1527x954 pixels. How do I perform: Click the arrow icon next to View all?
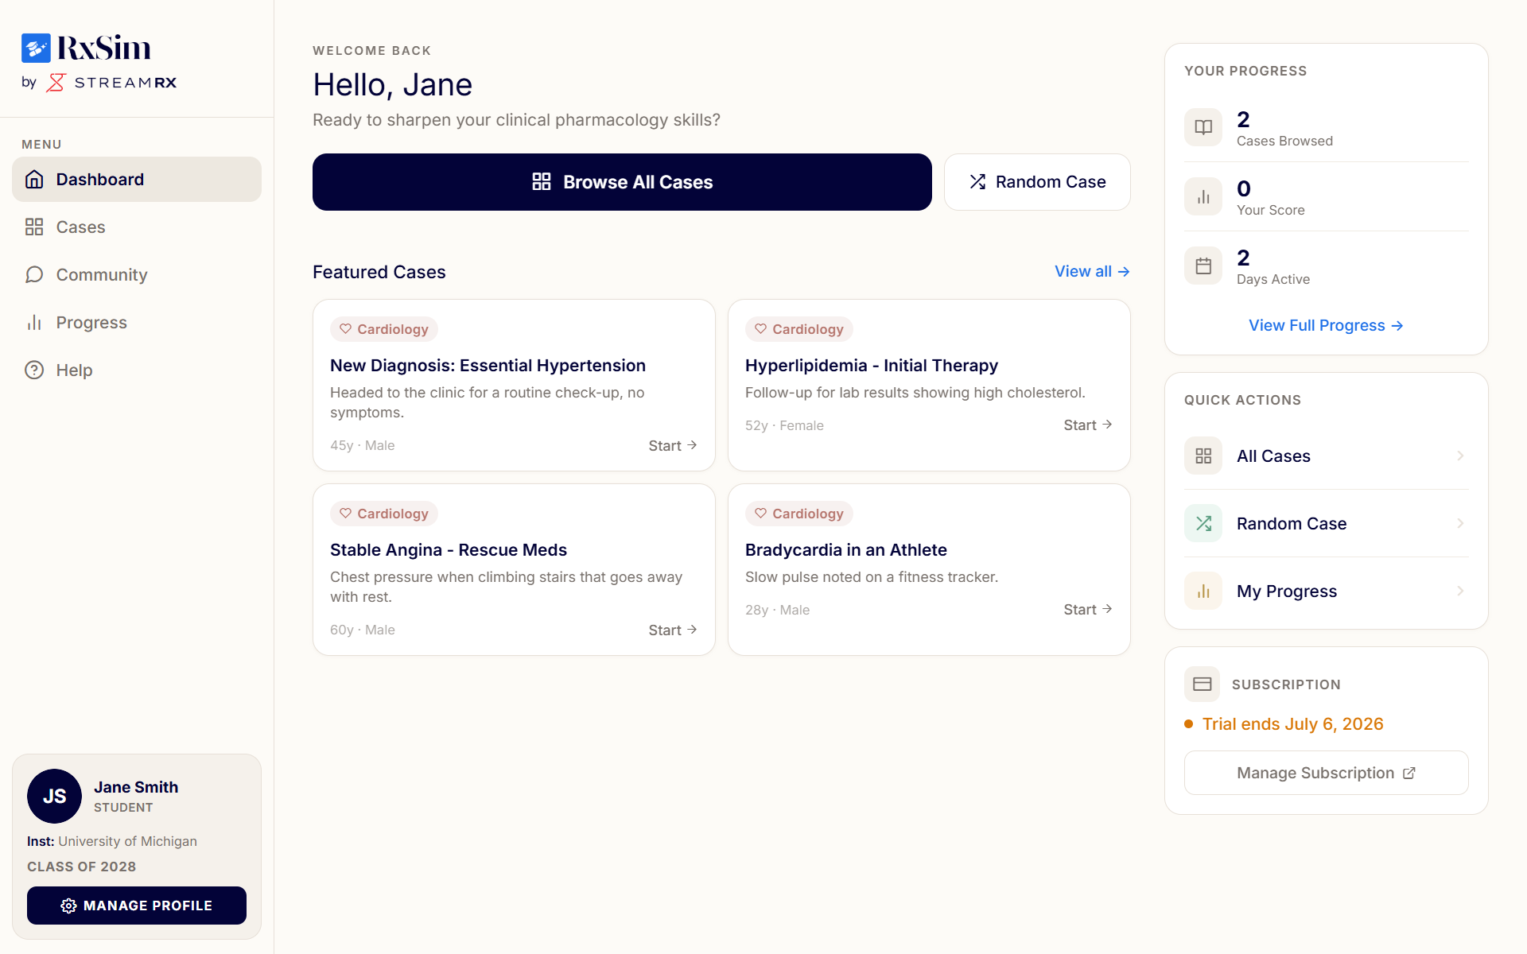[1124, 272]
